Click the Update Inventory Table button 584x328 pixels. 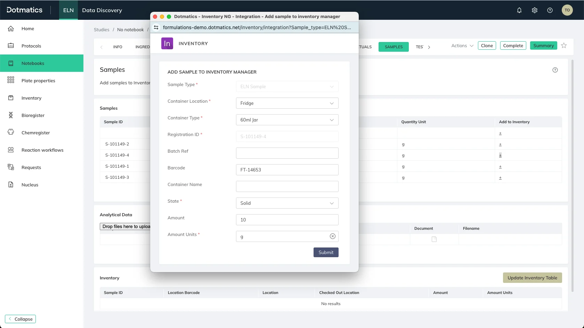coord(532,278)
